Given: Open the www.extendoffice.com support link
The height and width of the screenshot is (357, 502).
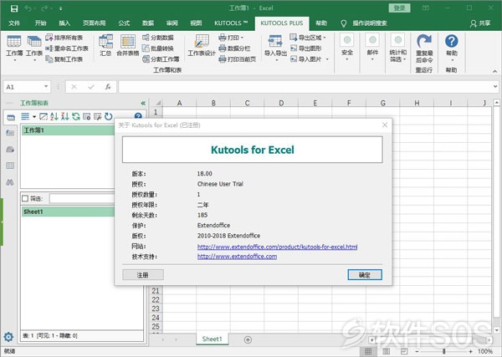Looking at the screenshot, I should click(x=237, y=257).
